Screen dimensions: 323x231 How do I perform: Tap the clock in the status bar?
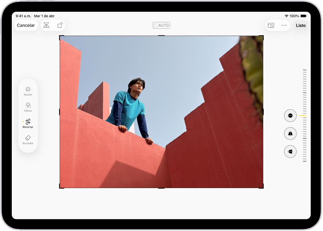tap(23, 16)
